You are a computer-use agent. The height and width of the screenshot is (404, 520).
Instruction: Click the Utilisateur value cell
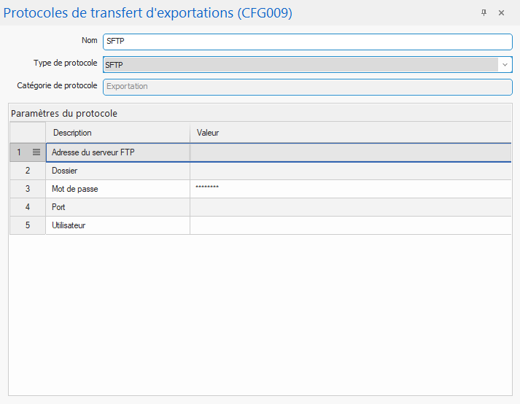(x=350, y=225)
